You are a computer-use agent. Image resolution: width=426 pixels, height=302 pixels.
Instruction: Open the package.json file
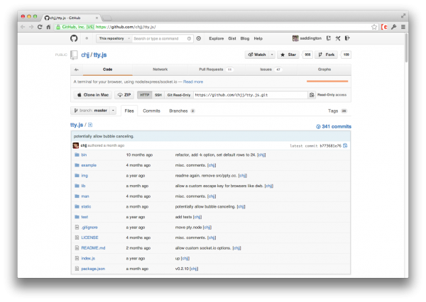pyautogui.click(x=93, y=269)
